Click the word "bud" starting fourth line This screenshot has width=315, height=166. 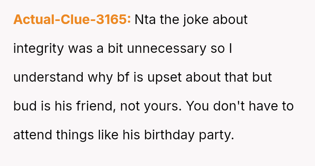25,106
